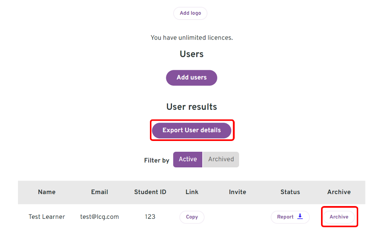
Task: Click the Student ID column header
Action: tap(150, 192)
